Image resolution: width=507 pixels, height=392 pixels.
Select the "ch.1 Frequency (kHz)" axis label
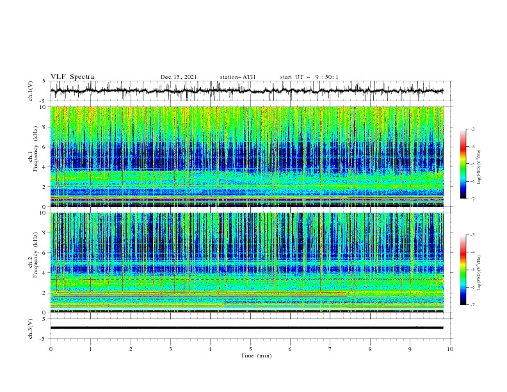point(33,149)
